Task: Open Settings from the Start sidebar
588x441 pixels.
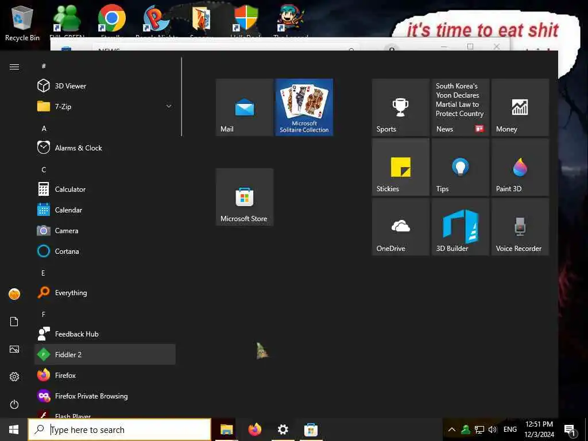Action: tap(14, 377)
